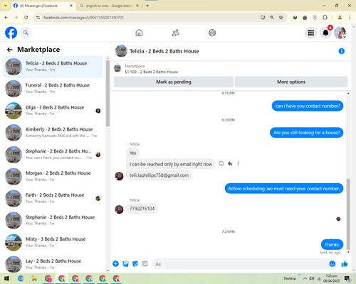View site information icon in address bar
Image resolution: width=356 pixels, height=284 pixels.
pyautogui.click(x=38, y=17)
